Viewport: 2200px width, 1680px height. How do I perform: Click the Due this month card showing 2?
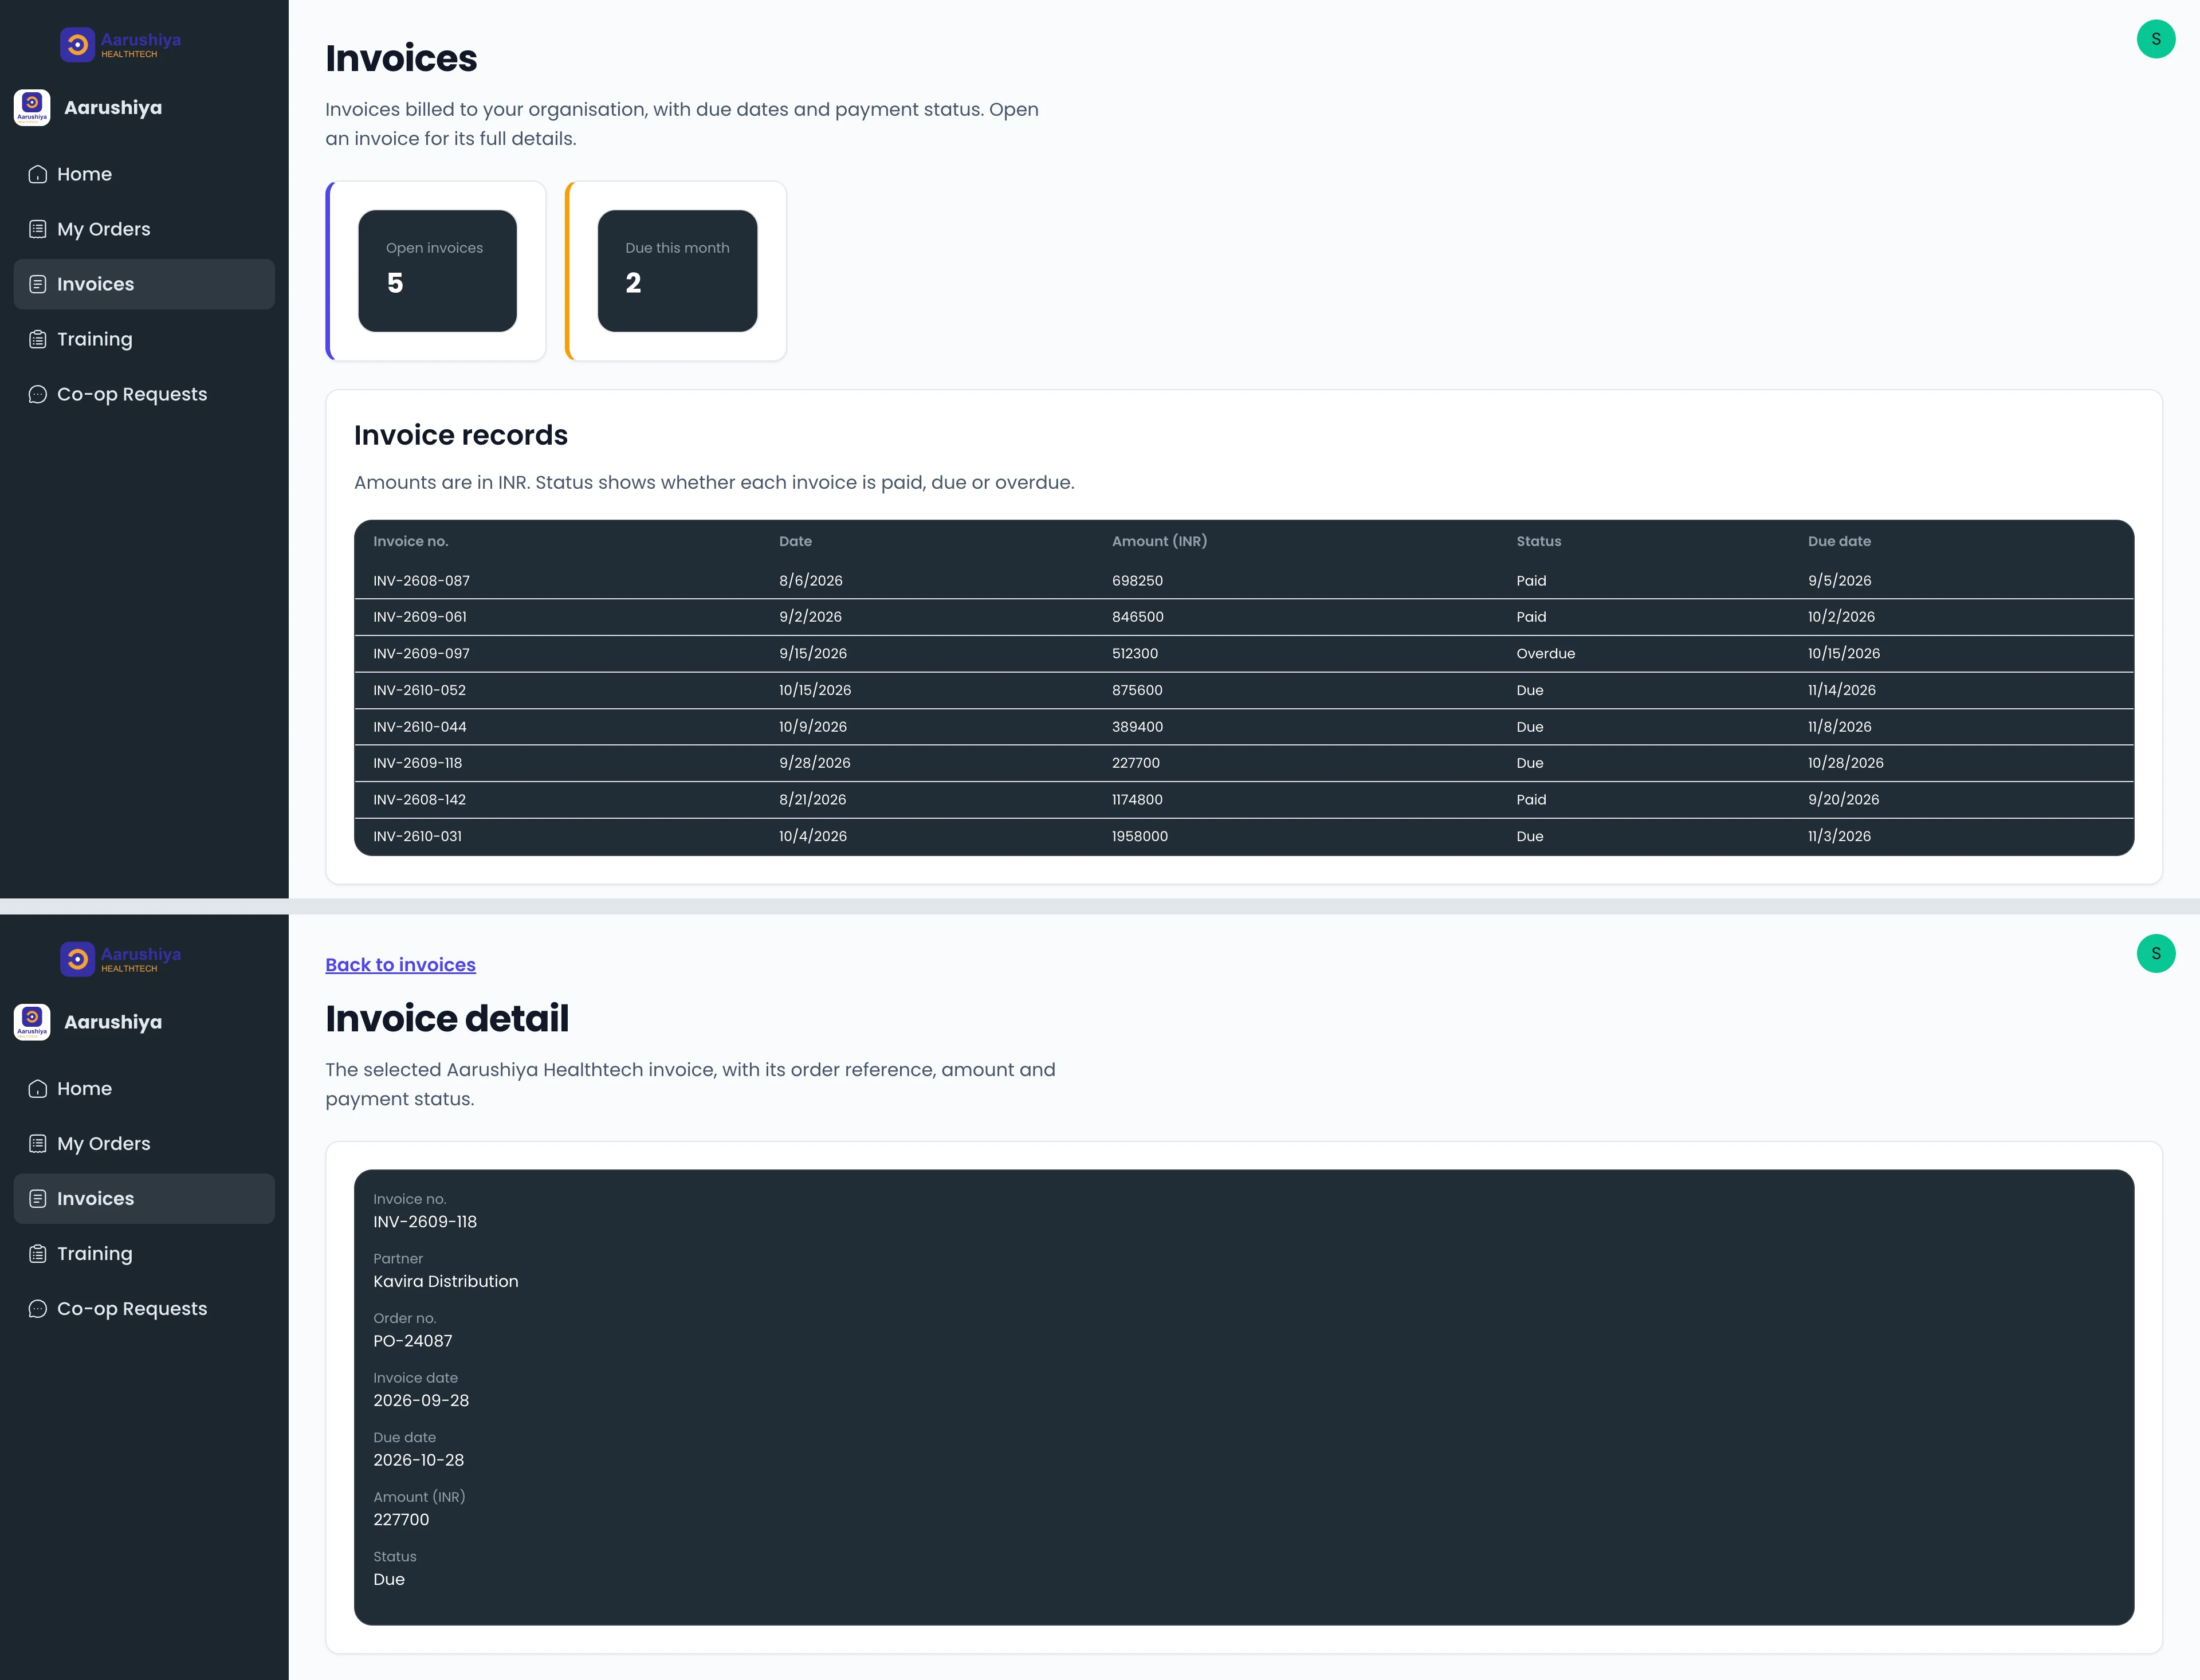pos(677,271)
